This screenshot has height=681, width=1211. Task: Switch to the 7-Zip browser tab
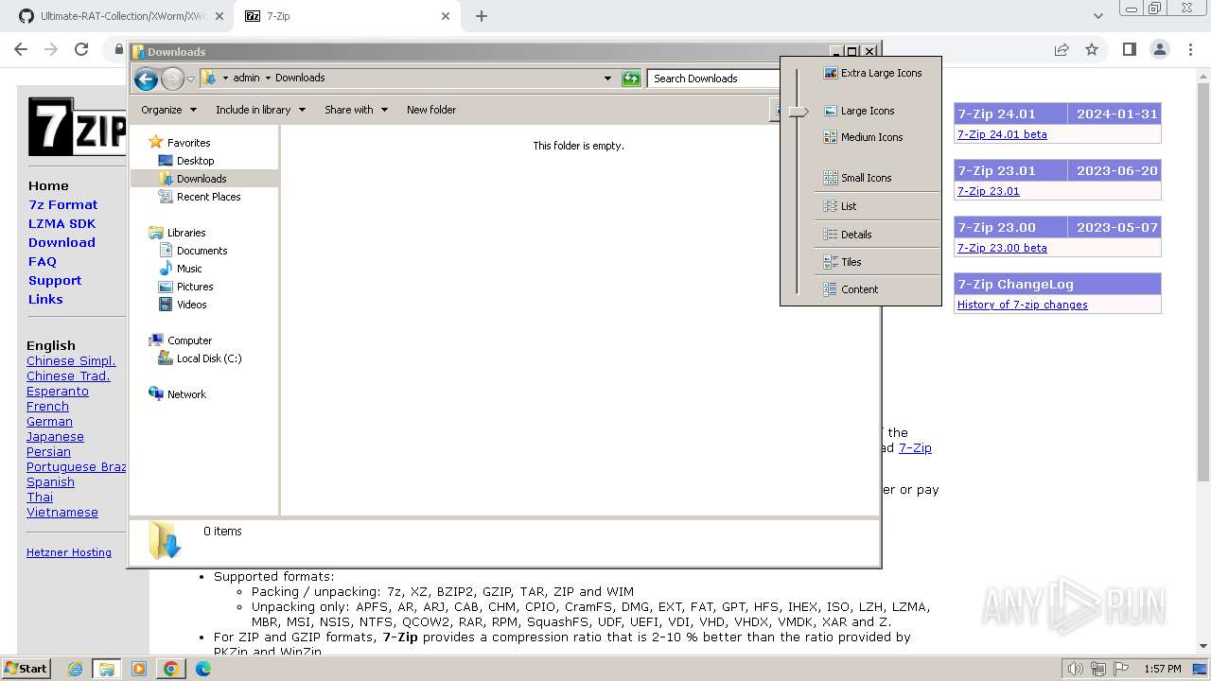346,16
